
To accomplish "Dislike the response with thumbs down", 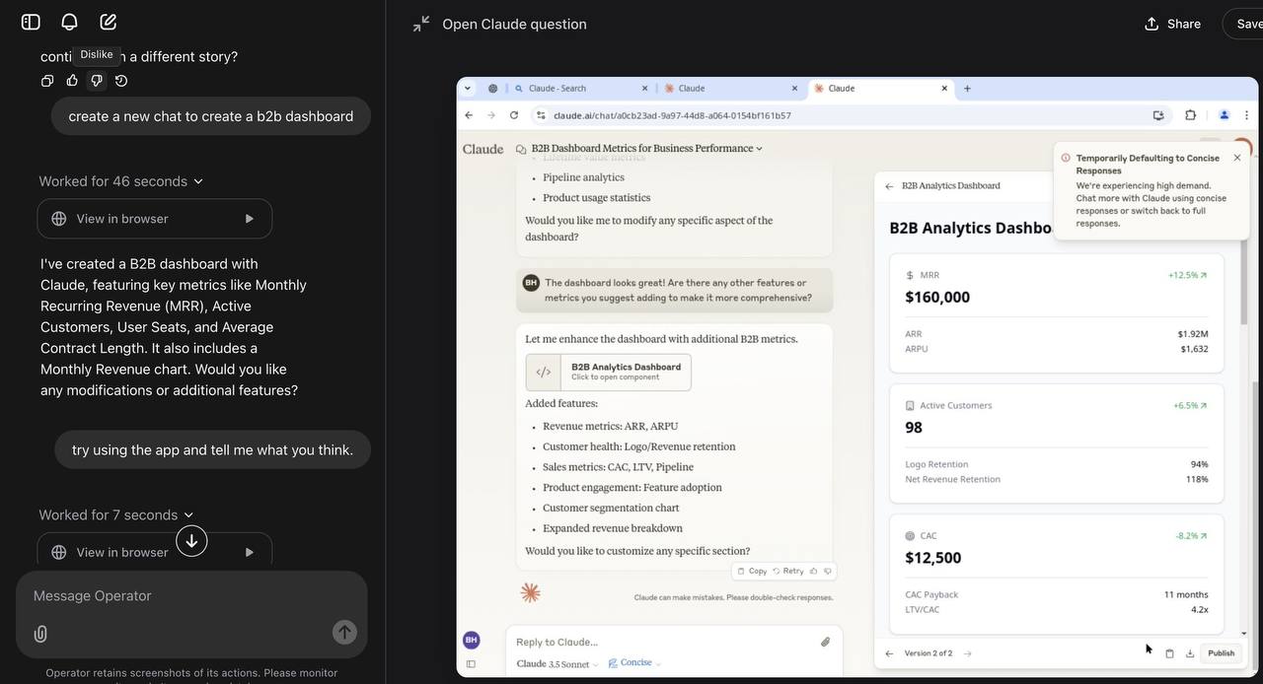I will pos(97,81).
